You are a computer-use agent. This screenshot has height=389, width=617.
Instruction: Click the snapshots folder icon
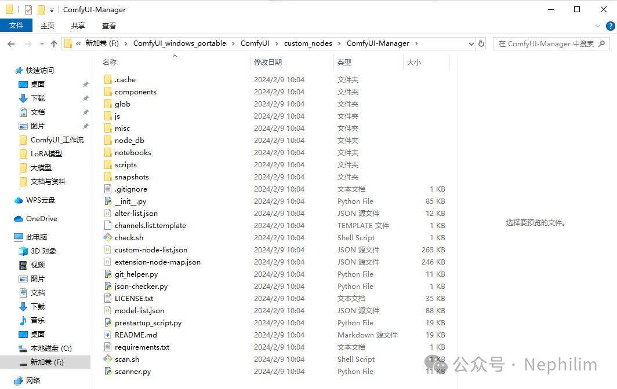tap(108, 177)
